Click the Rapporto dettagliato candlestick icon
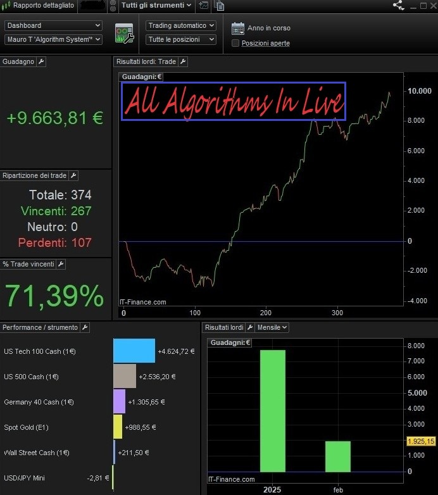This screenshot has height=495, width=438. pos(6,6)
